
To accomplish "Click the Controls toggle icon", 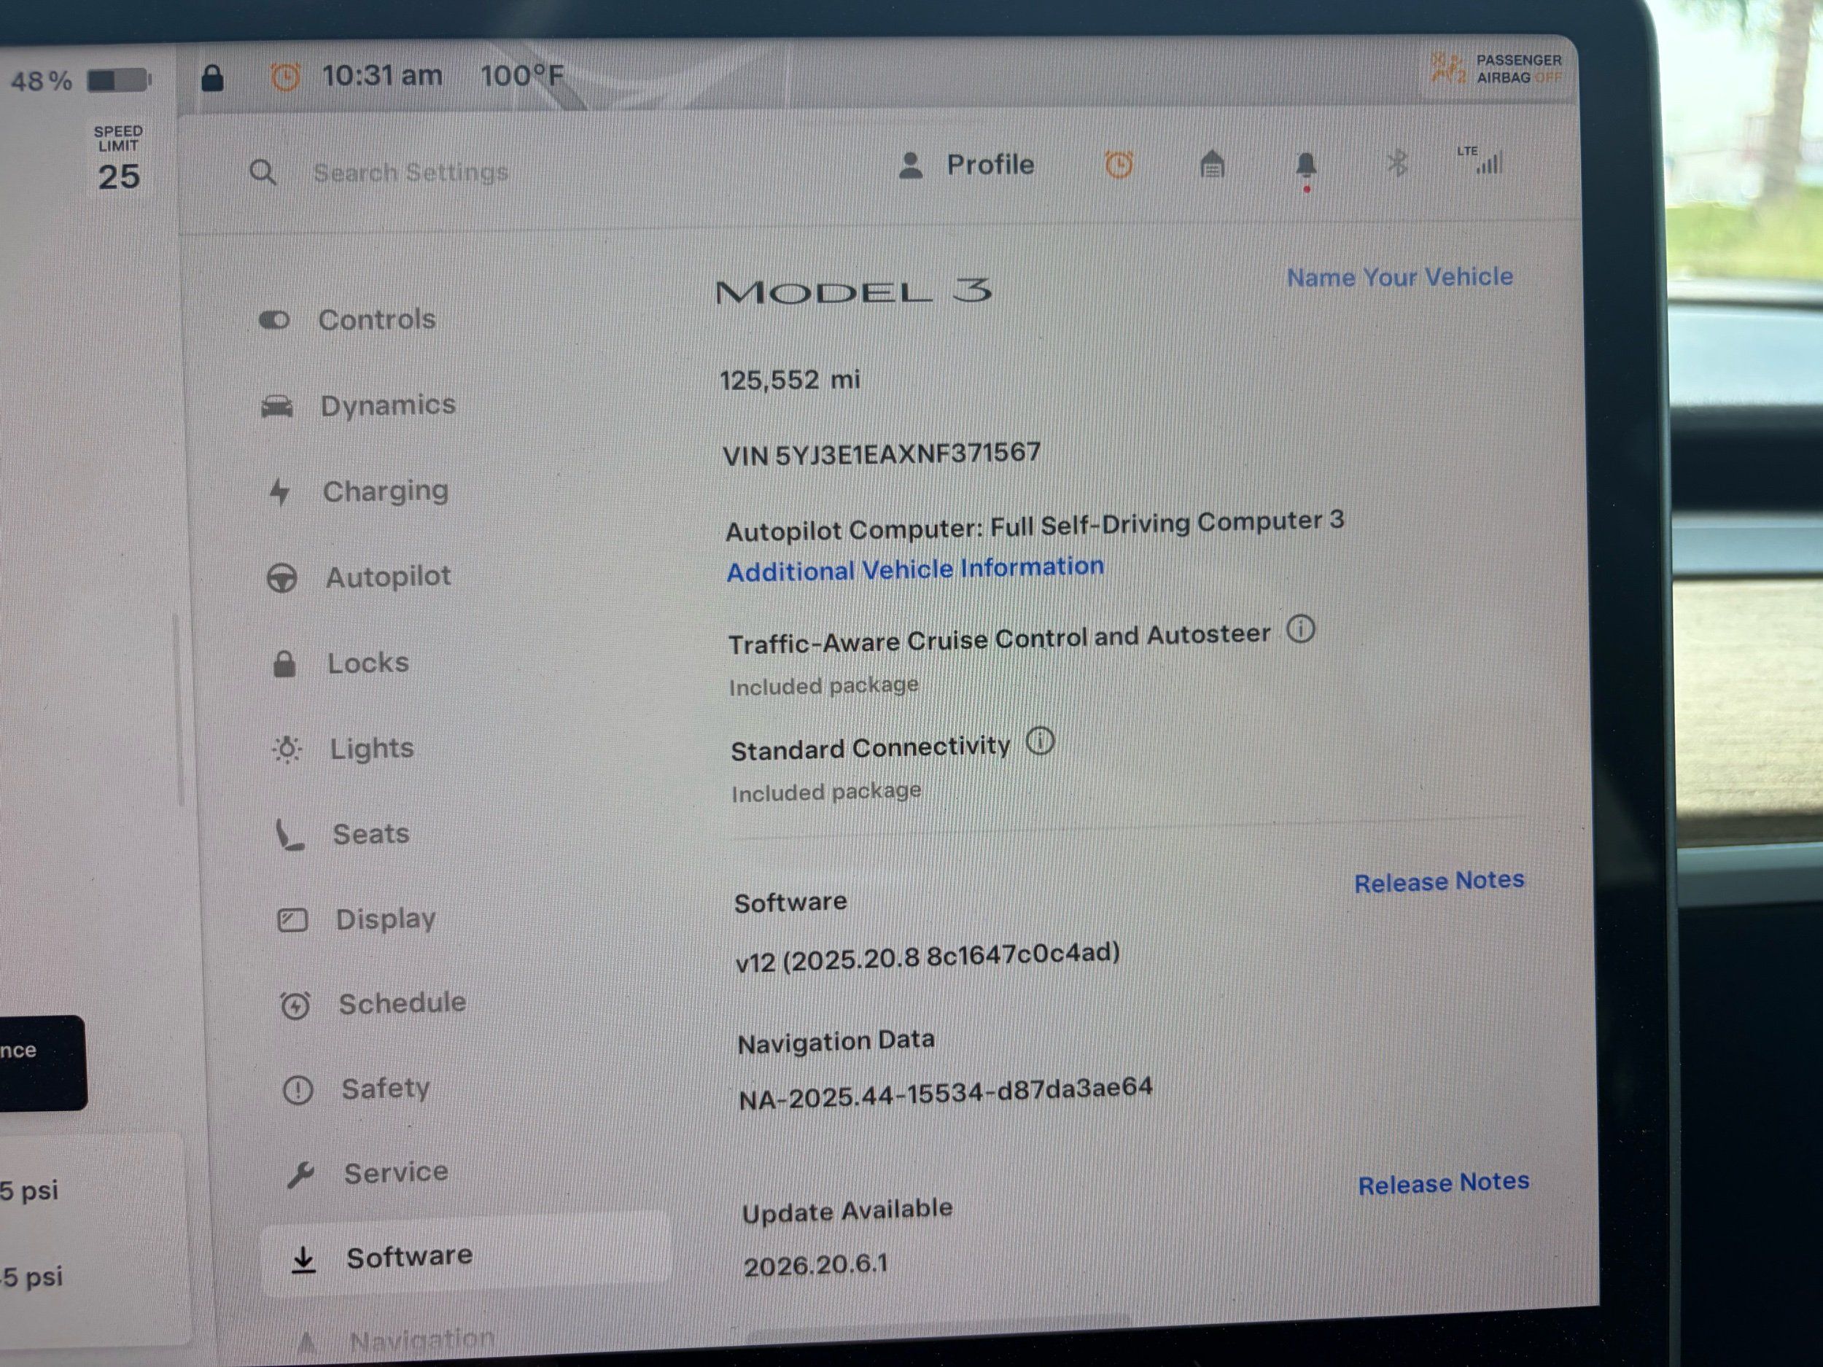I will tap(274, 320).
